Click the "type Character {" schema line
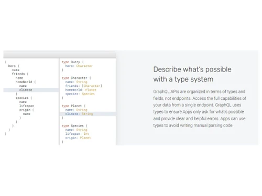The width and height of the screenshot is (262, 196). [77, 78]
